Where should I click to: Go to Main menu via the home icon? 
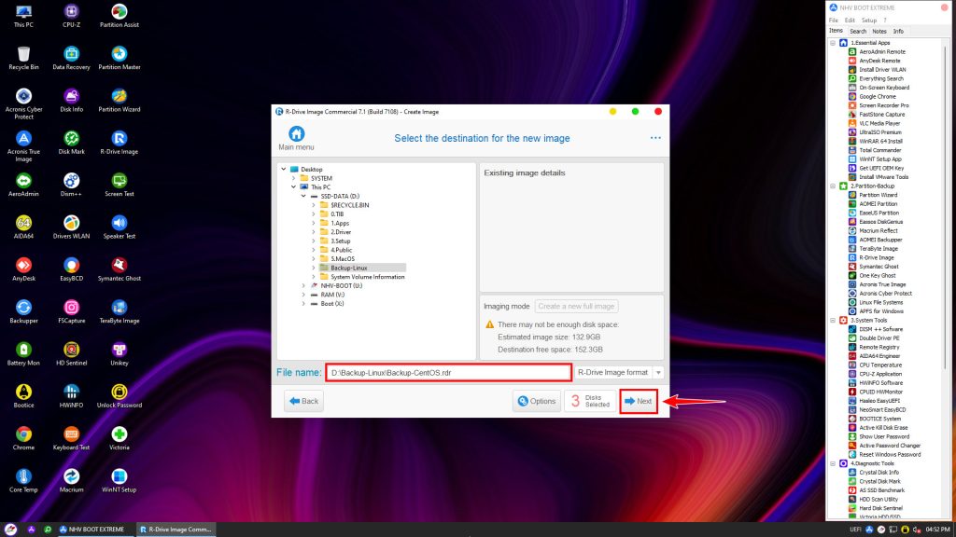click(296, 138)
